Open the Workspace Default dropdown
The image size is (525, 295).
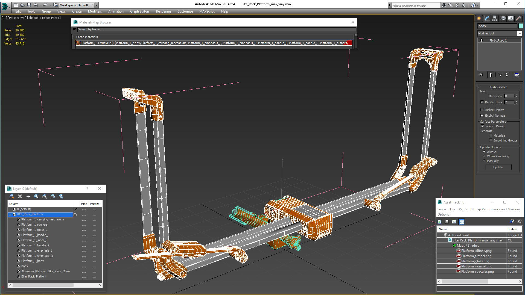(x=77, y=5)
